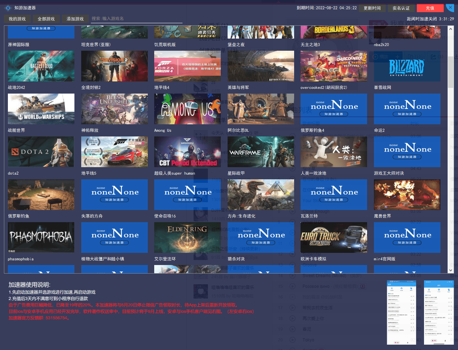The height and width of the screenshot is (350, 458).
Task: Click the 更新时间 button
Action: [x=372, y=8]
